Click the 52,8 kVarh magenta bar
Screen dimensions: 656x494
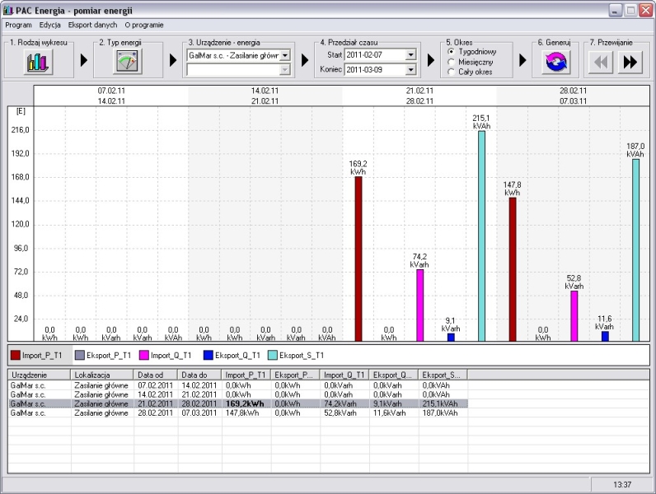[574, 316]
